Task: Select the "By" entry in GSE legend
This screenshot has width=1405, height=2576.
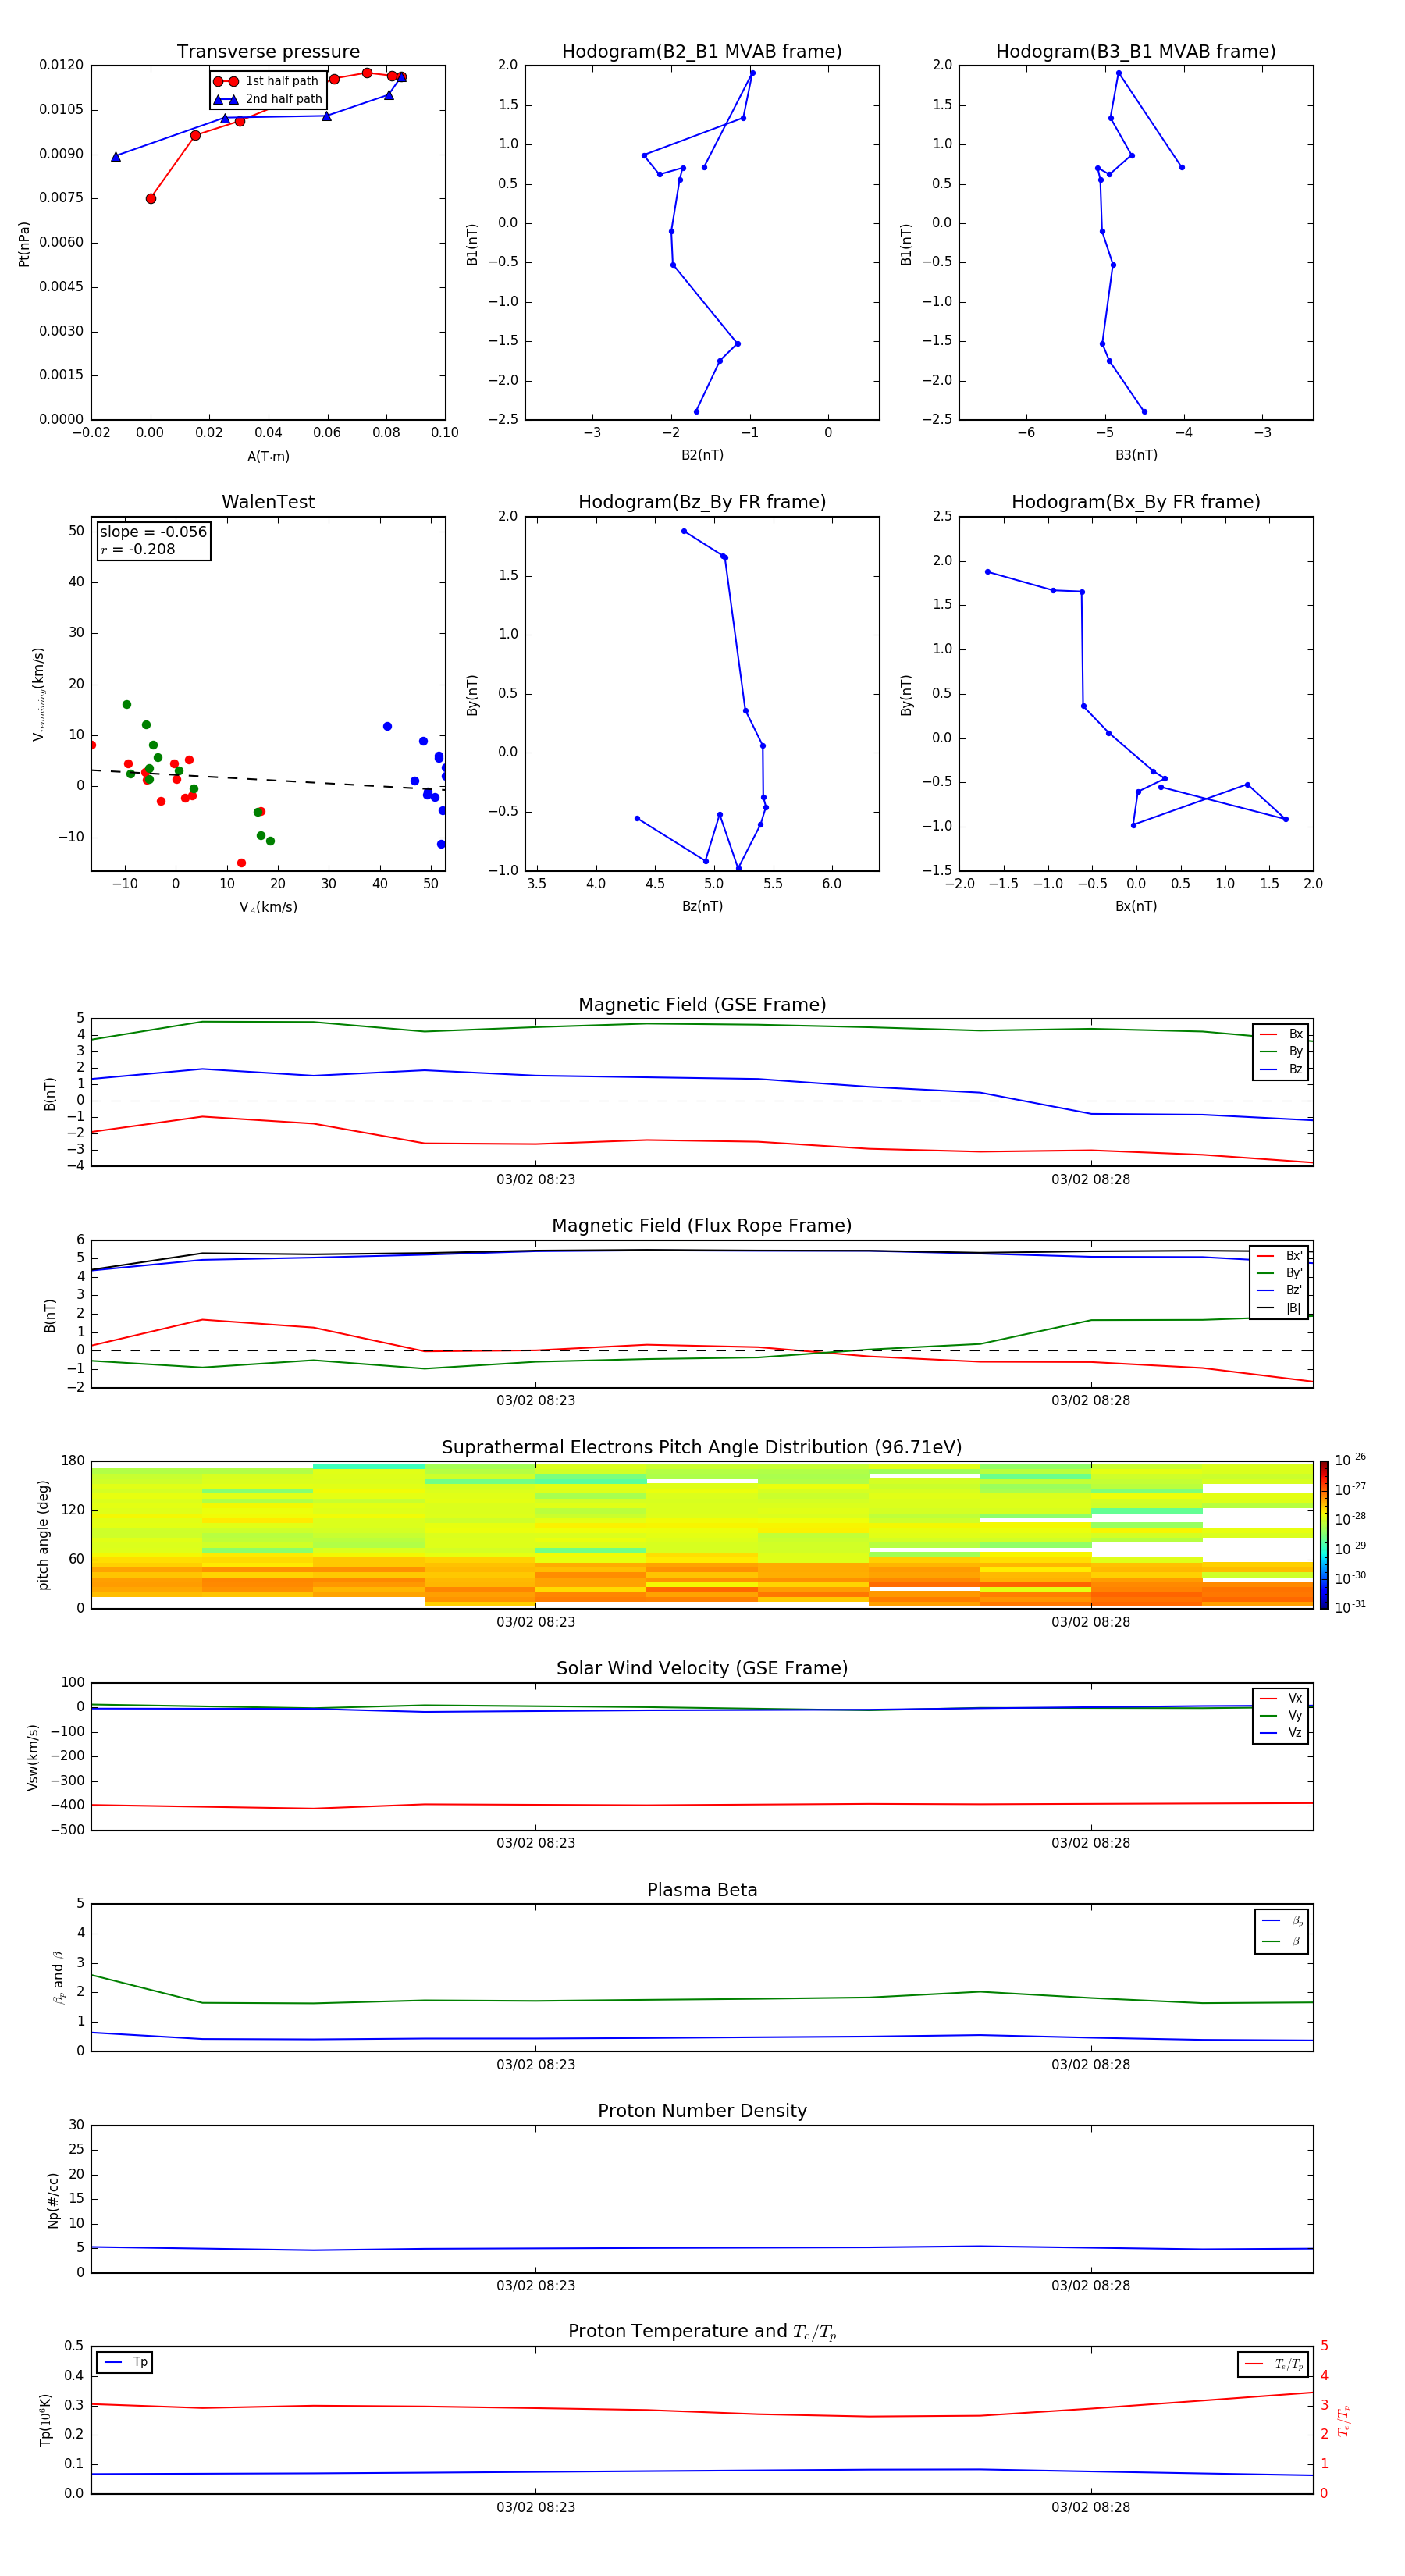Action: [1281, 1052]
